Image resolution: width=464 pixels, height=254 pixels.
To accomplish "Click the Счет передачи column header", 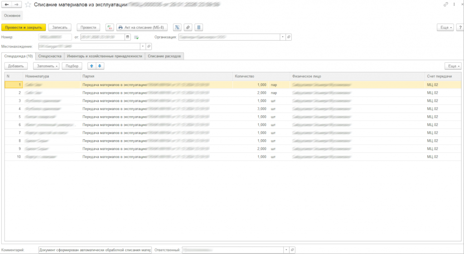I will click(x=443, y=76).
